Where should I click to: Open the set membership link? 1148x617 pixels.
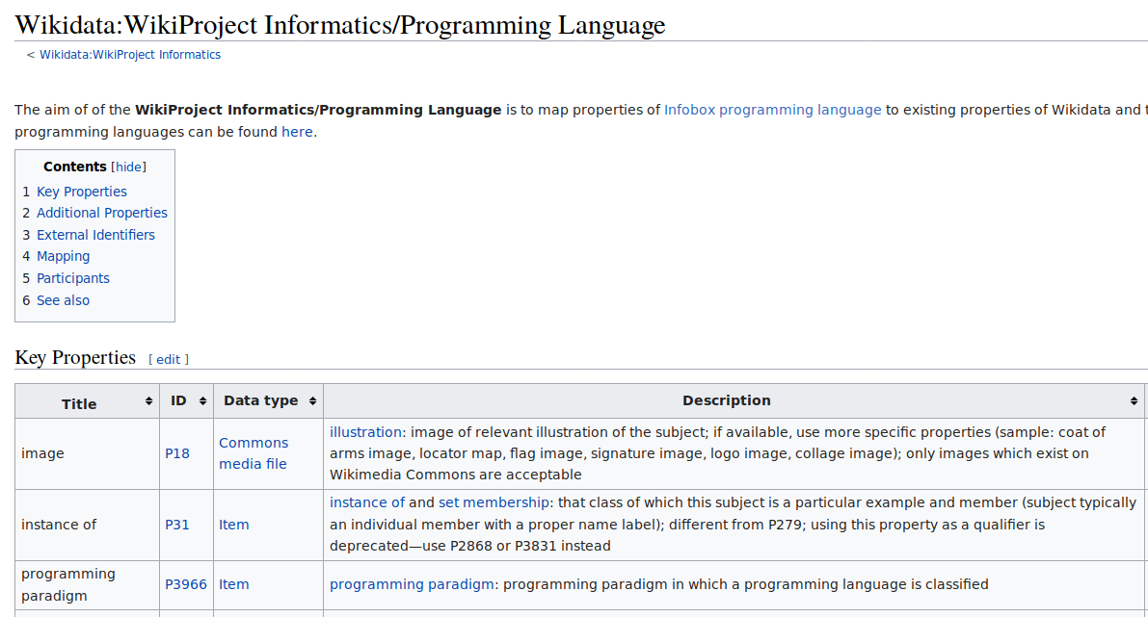coord(494,502)
